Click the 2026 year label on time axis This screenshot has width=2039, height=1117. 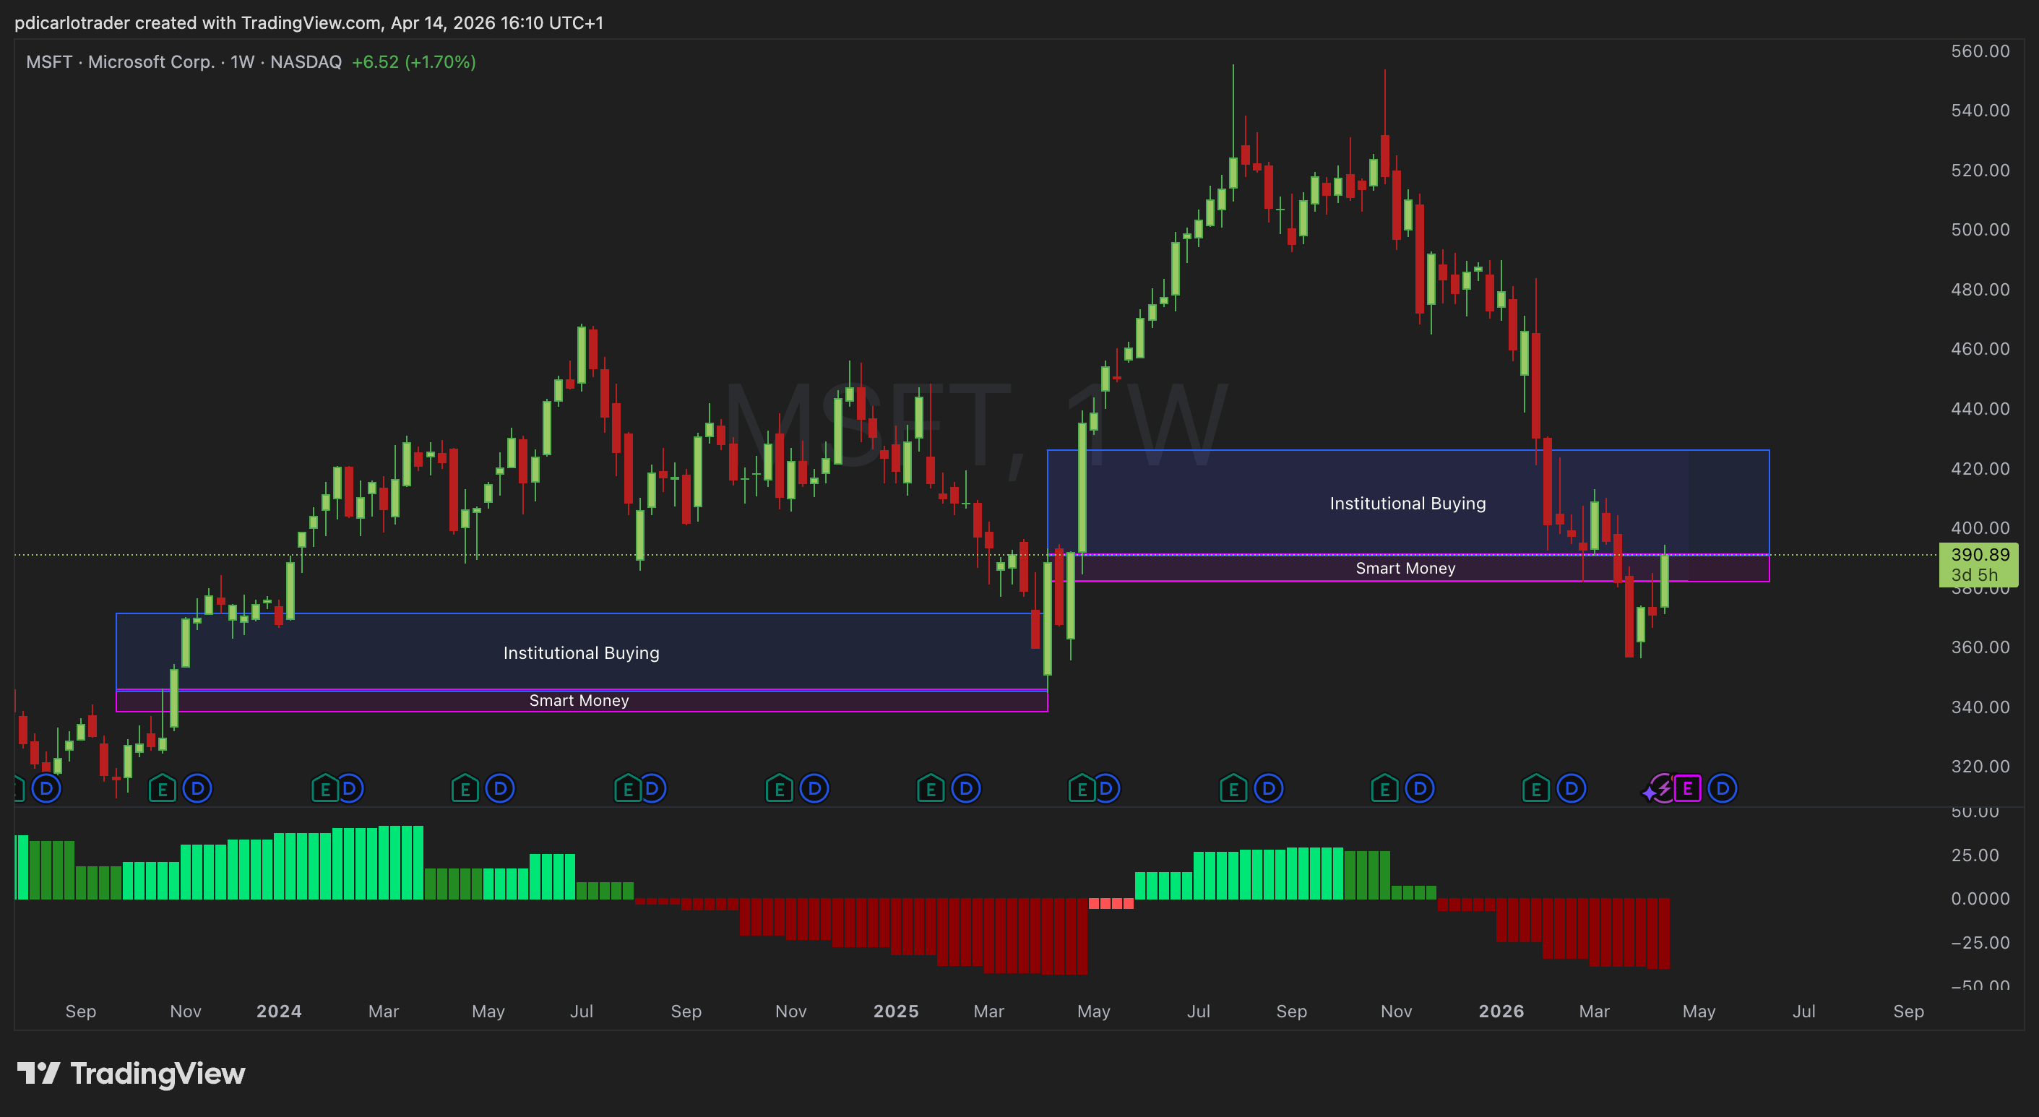(1501, 1011)
